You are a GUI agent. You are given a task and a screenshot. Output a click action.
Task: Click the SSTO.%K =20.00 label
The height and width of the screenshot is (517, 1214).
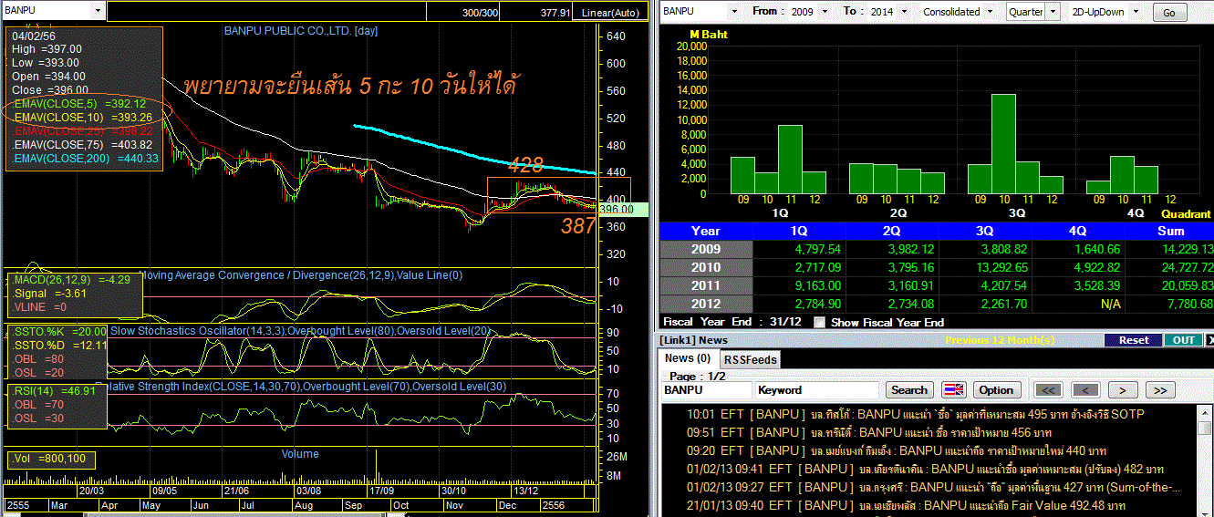click(59, 331)
